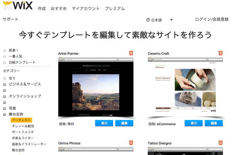The width and height of the screenshot is (232, 155).
Task: Expand the unlabeled category below ビジネス&サービス
Action: pyautogui.click(x=5, y=90)
